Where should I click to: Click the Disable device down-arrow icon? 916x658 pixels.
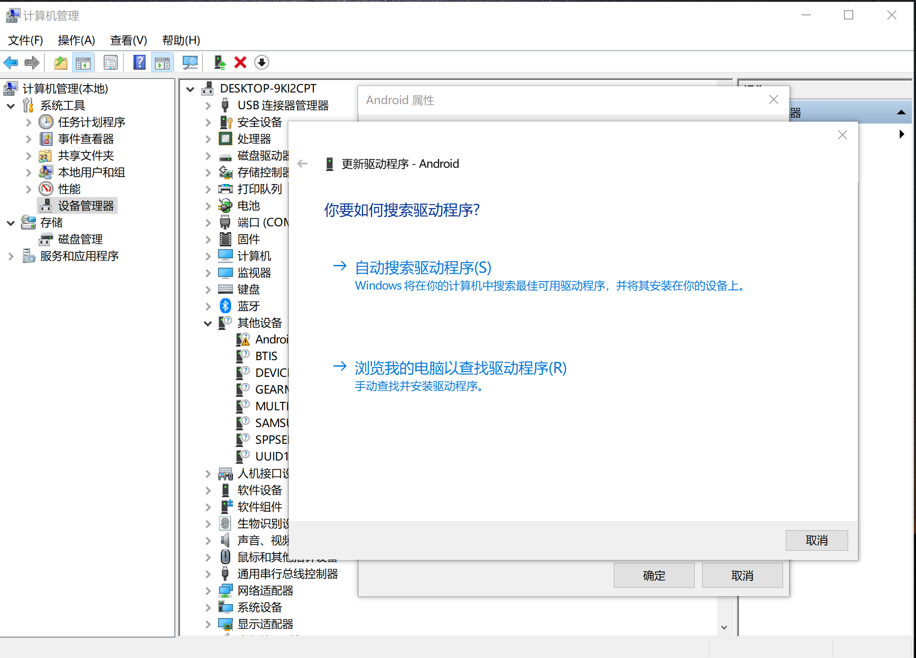coord(262,62)
